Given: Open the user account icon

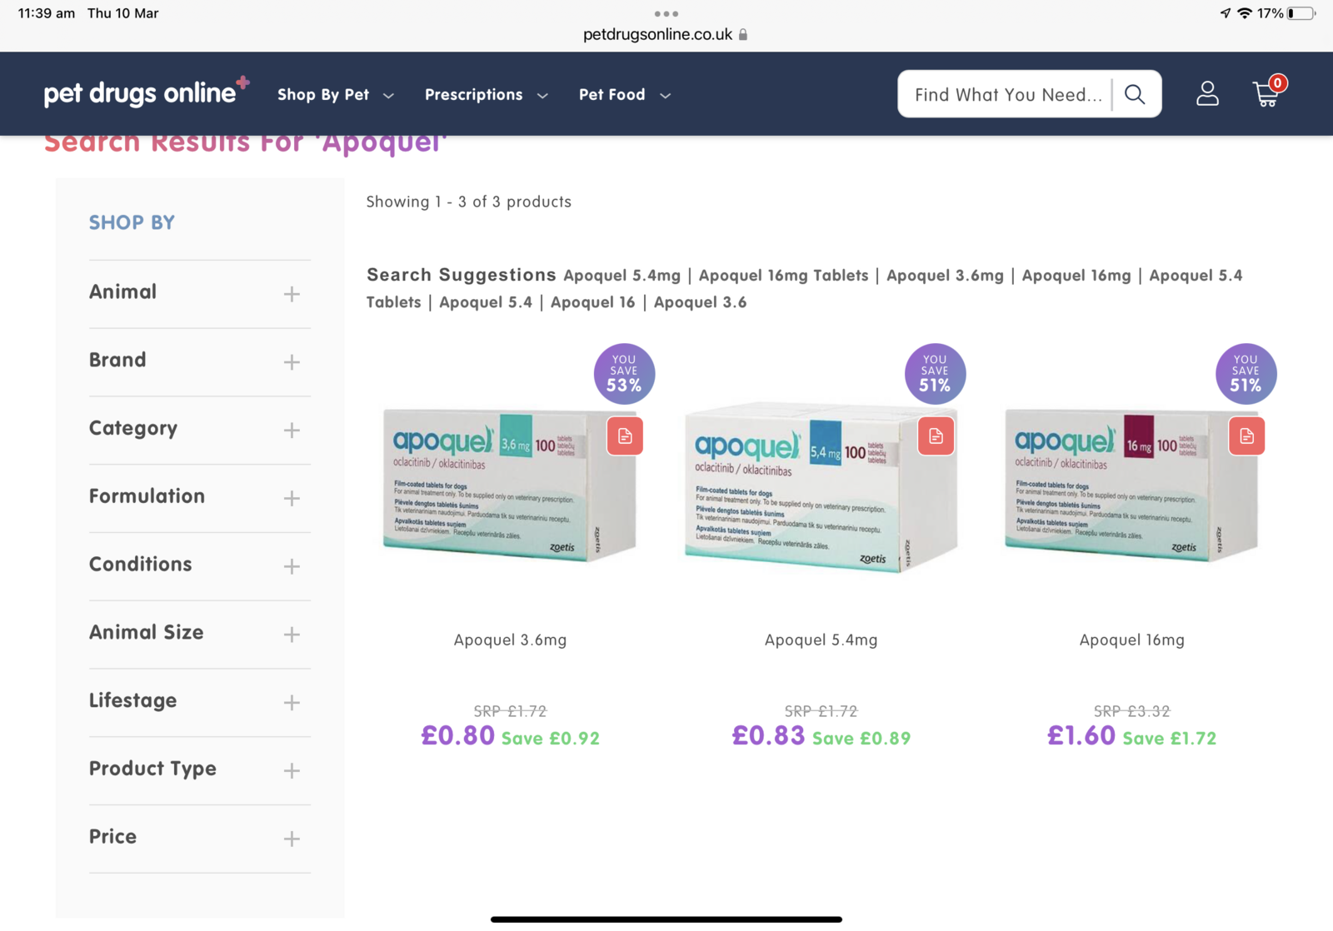Looking at the screenshot, I should pyautogui.click(x=1207, y=94).
